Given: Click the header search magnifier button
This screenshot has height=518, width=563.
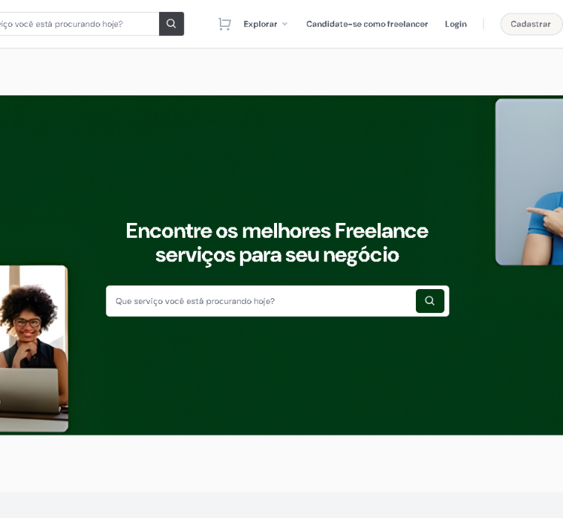Looking at the screenshot, I should pos(171,24).
